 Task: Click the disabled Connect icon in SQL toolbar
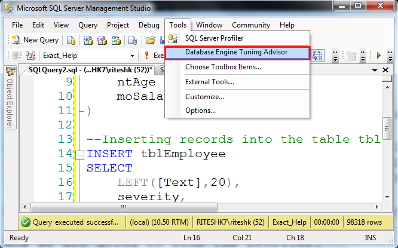17,56
